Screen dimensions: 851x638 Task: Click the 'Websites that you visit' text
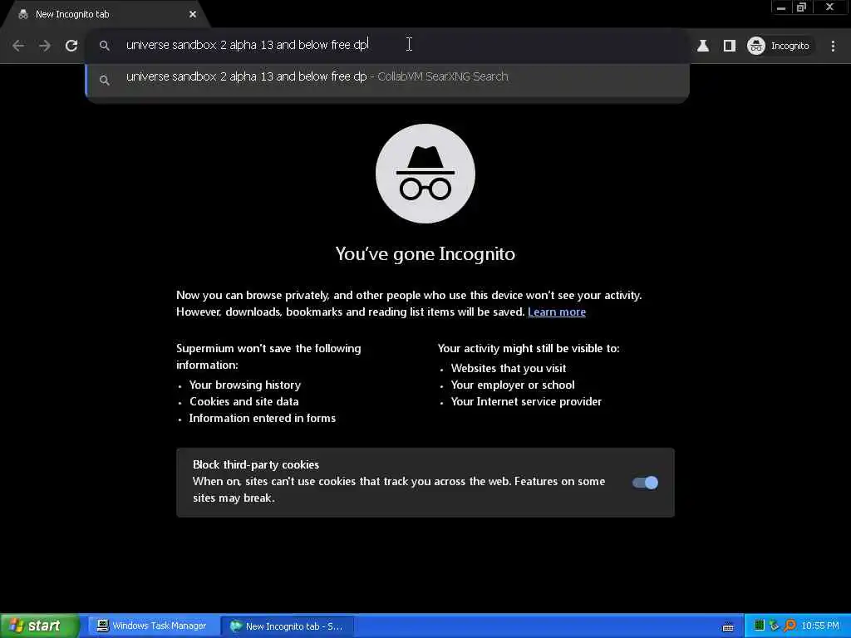(x=508, y=368)
